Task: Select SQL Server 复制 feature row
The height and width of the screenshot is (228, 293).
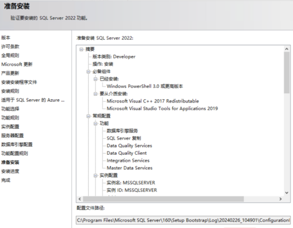Action: 124,138
